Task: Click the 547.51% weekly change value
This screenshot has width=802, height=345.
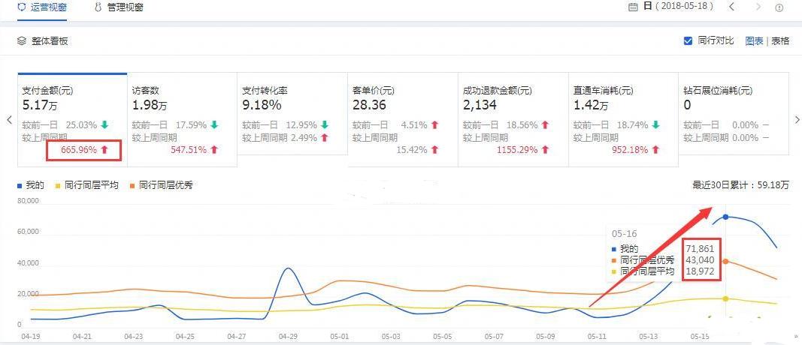Action: (189, 149)
